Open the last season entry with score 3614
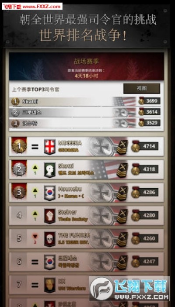This screenshot has height=307, width=175. pyautogui.click(x=86, y=112)
